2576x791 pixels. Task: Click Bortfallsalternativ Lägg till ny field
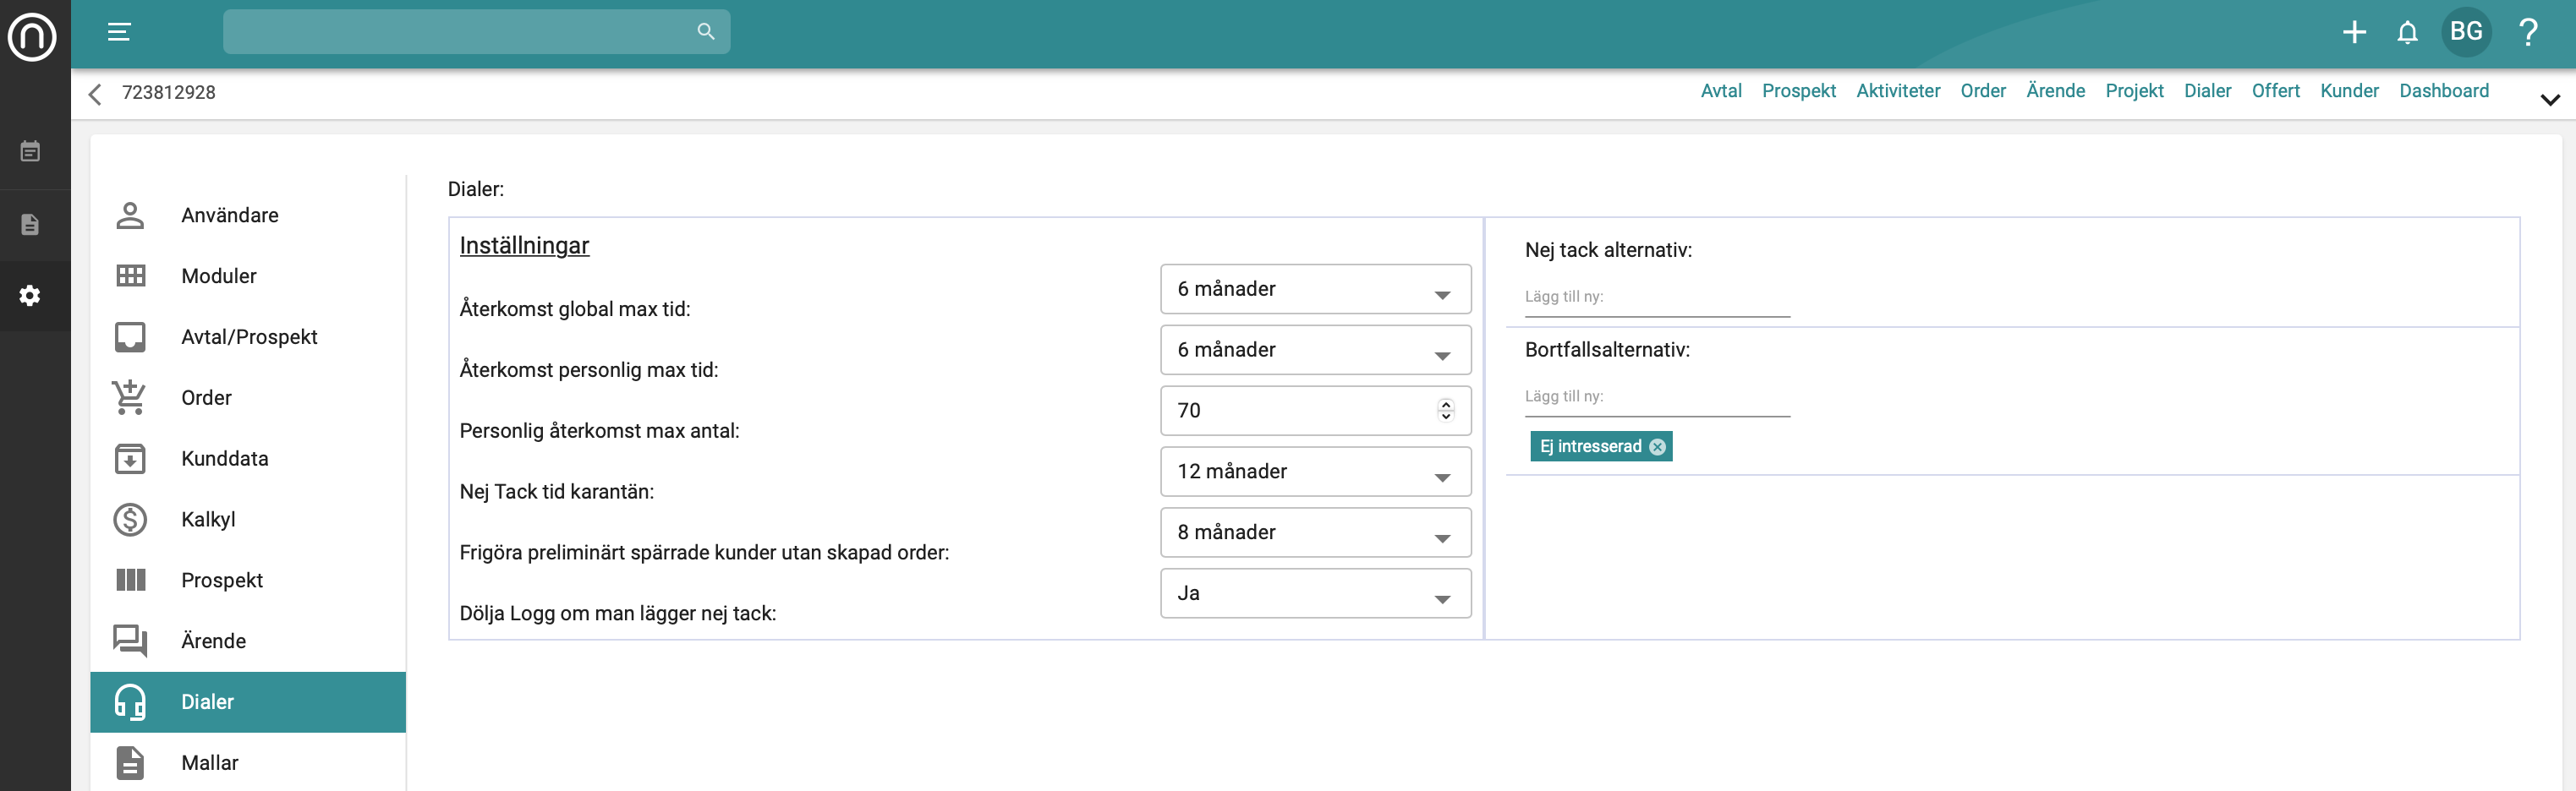click(x=1657, y=397)
